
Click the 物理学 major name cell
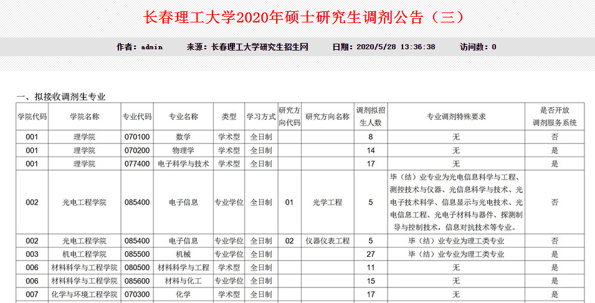183,151
